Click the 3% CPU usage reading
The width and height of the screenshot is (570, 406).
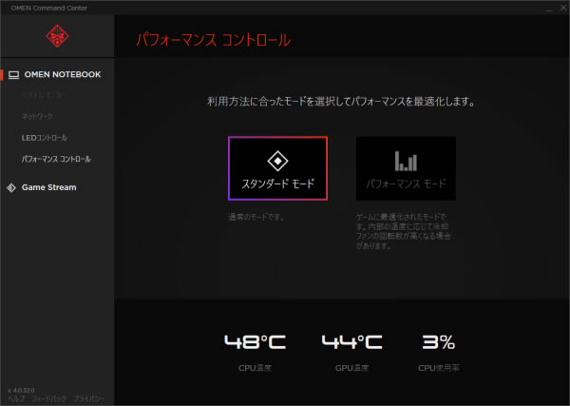coord(438,342)
